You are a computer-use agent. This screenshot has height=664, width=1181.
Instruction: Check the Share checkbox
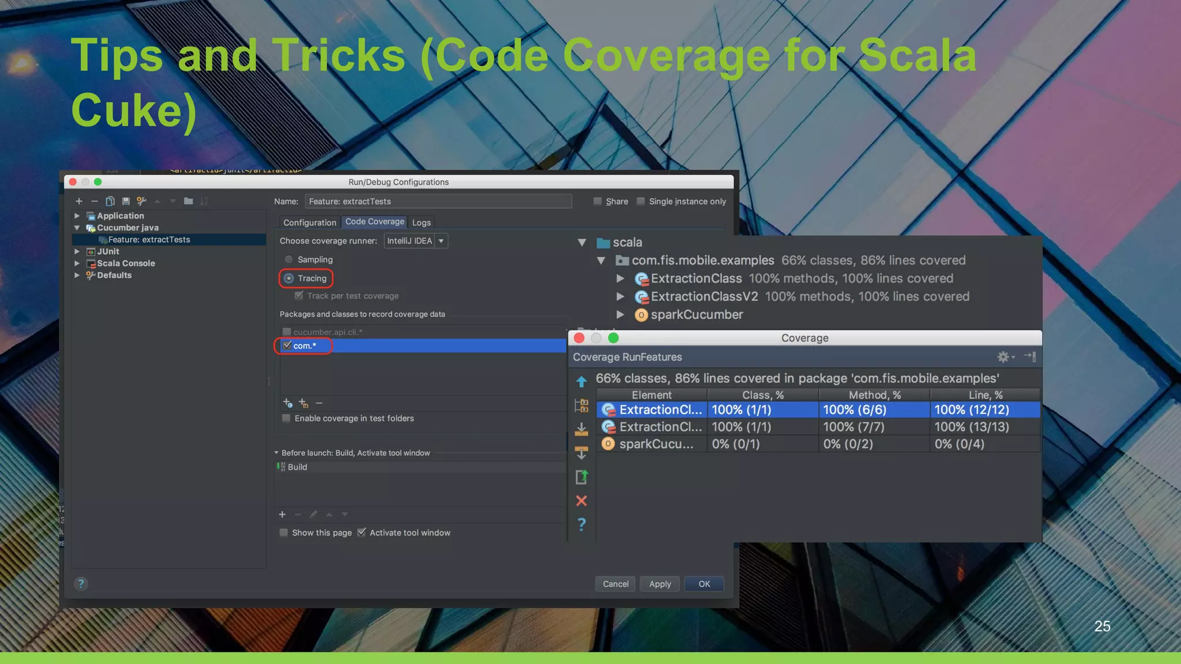tap(597, 201)
